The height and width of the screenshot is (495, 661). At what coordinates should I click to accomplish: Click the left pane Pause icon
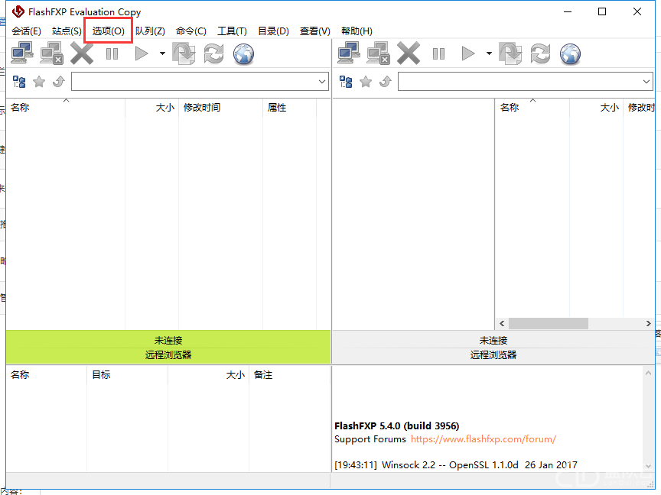(x=112, y=54)
